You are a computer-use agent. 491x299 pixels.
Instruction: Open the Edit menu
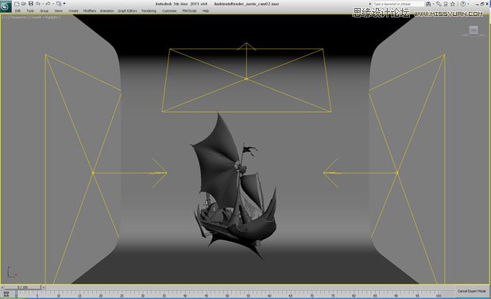tap(17, 10)
